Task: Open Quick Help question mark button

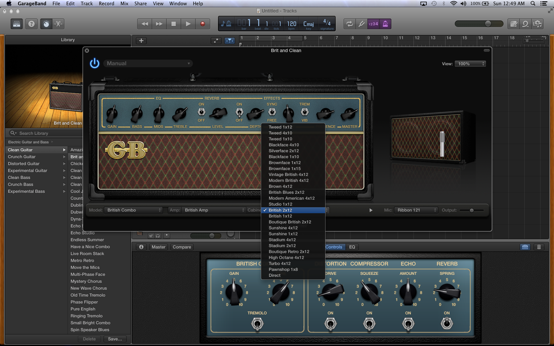Action: click(31, 24)
